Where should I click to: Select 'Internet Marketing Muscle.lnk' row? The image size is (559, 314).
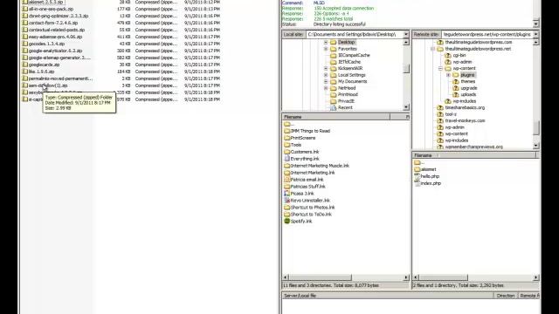(x=320, y=166)
